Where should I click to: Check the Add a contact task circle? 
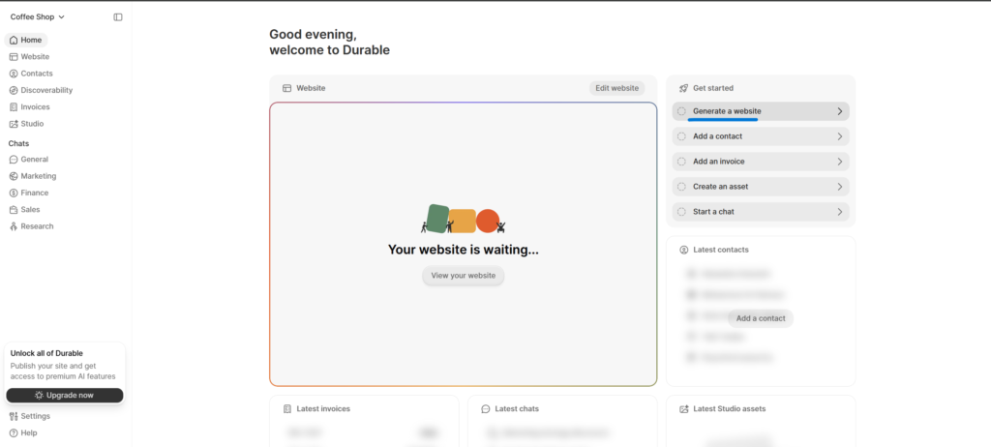tap(681, 136)
